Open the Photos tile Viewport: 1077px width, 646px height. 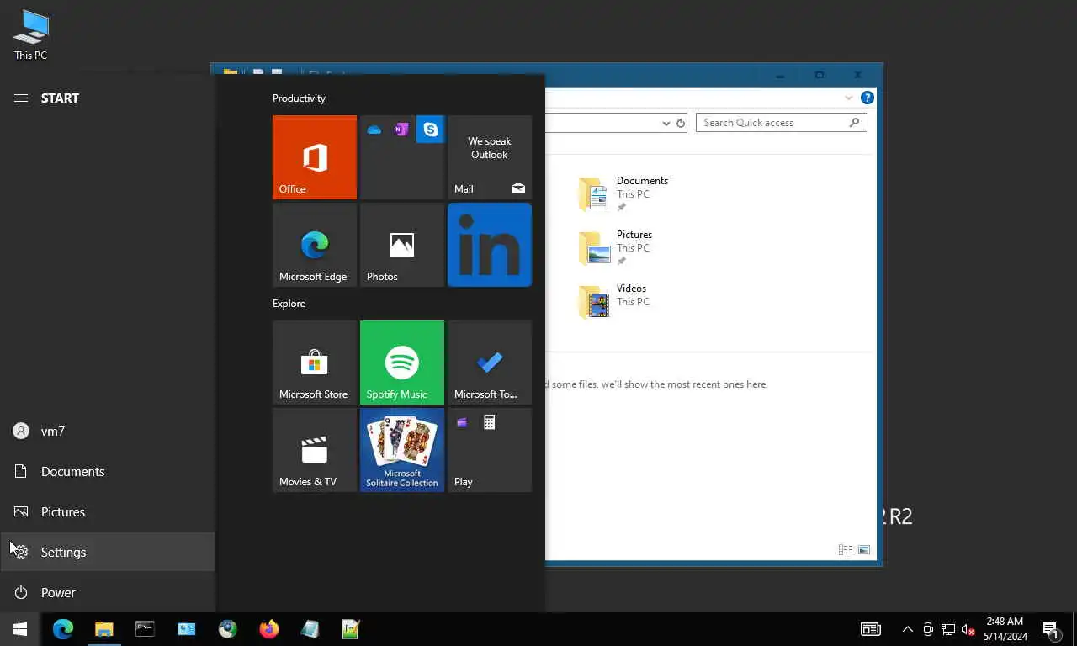402,245
